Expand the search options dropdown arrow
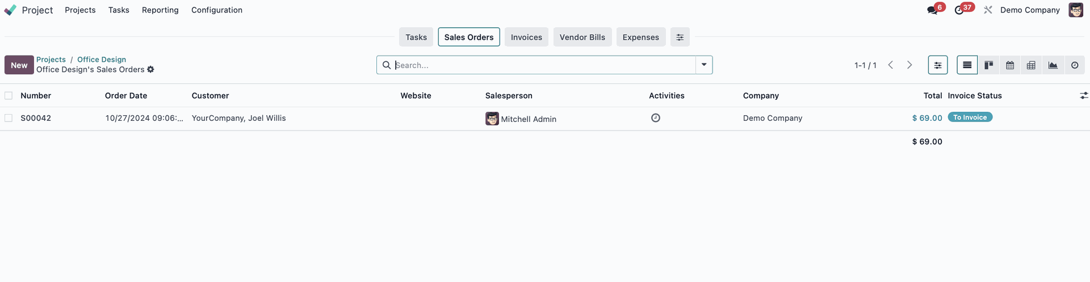Image resolution: width=1090 pixels, height=282 pixels. coord(704,65)
